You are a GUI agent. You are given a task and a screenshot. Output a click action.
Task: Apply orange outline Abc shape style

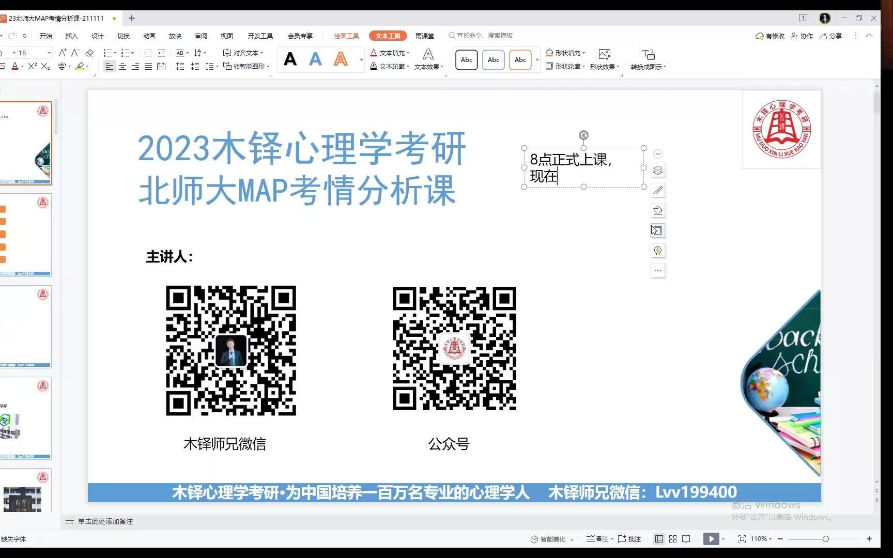pos(520,60)
